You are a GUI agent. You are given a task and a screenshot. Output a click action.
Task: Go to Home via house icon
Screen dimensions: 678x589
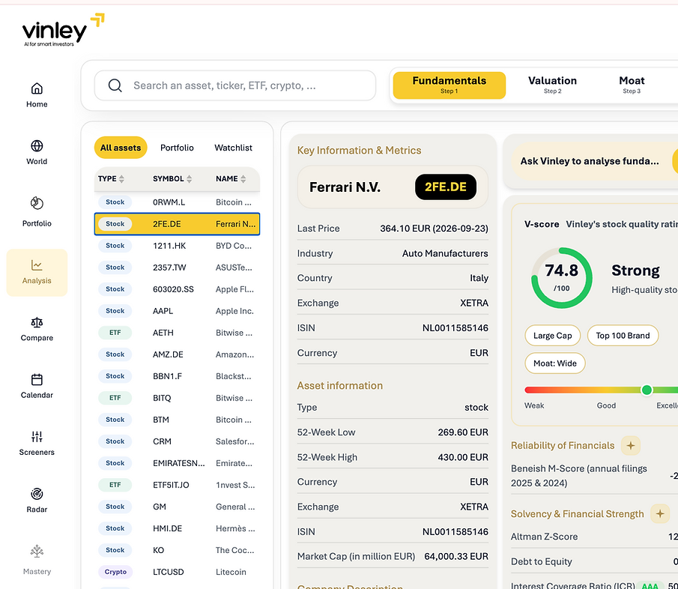pos(37,88)
